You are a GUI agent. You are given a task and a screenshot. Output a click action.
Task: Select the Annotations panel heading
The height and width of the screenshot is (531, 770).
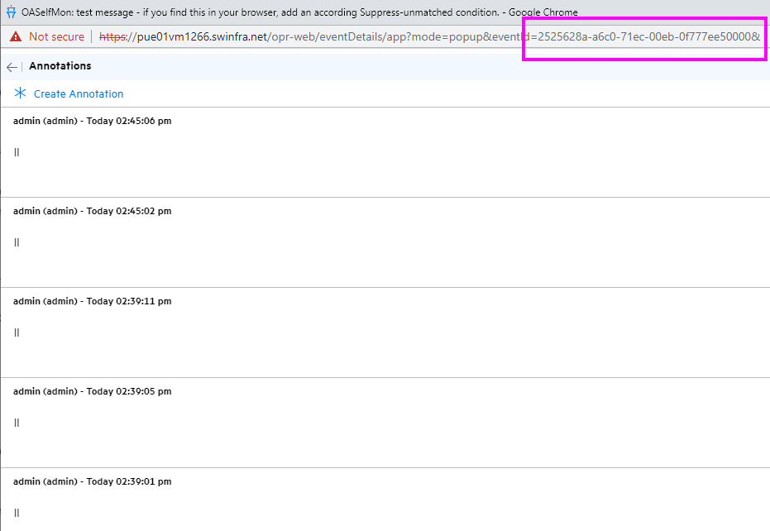[60, 66]
